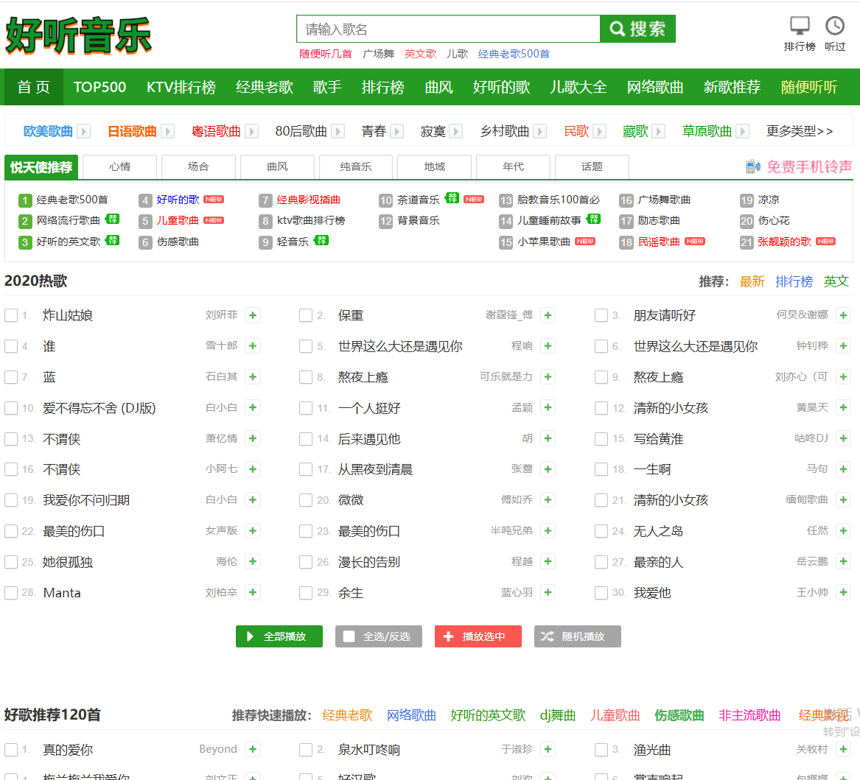The height and width of the screenshot is (780, 860).
Task: Click plus icon for 一个人挺好
Action: pos(548,407)
